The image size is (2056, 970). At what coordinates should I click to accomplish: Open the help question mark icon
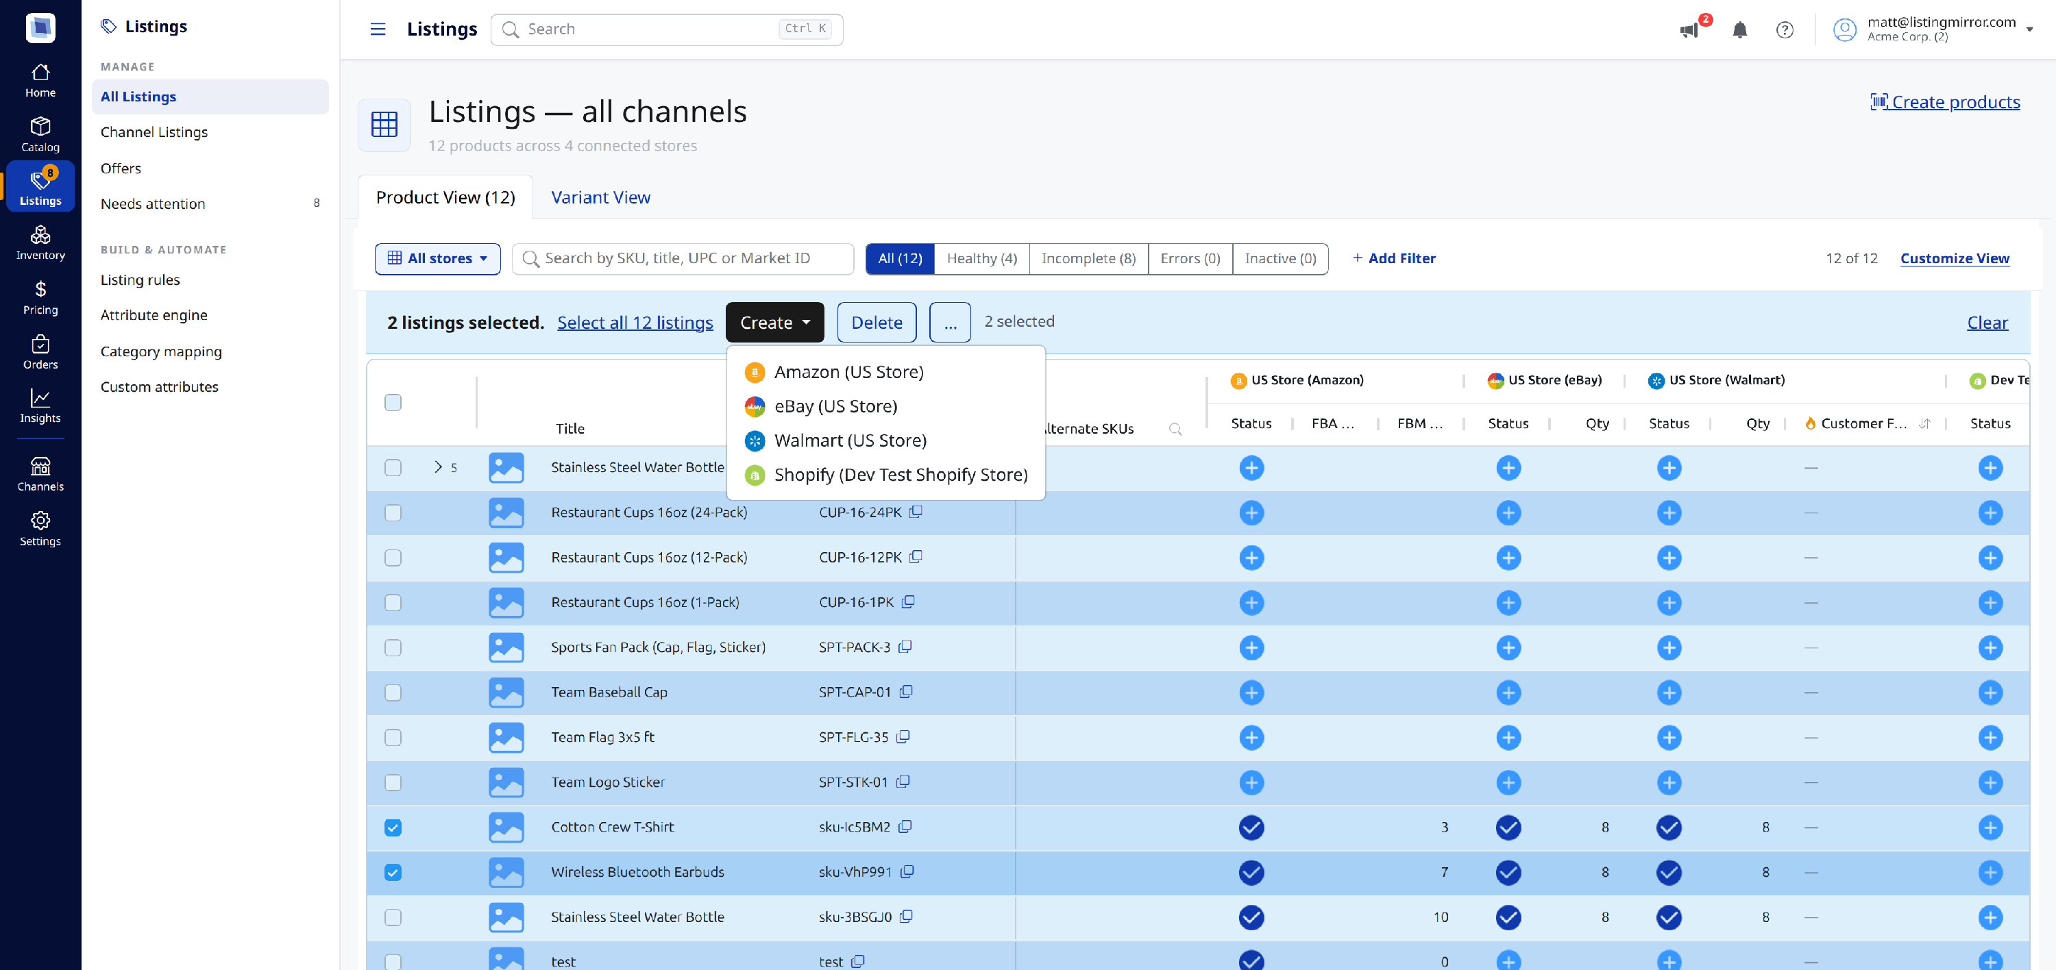click(x=1785, y=29)
